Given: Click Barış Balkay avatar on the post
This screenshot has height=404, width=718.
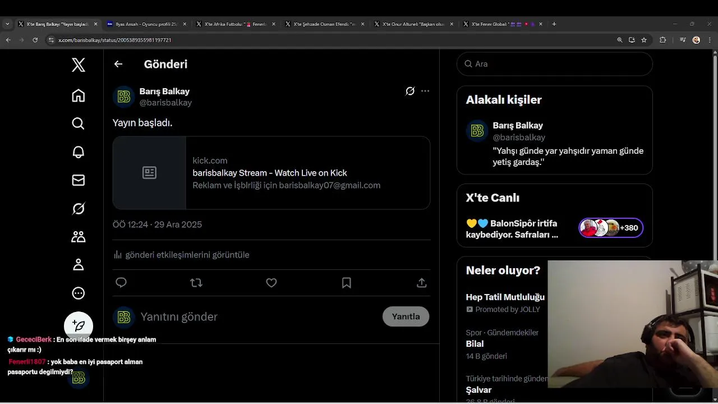Looking at the screenshot, I should [x=124, y=97].
